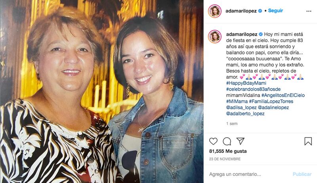
Task: Open the #celebrandolos83añosde hashtag
Action: pos(253,89)
